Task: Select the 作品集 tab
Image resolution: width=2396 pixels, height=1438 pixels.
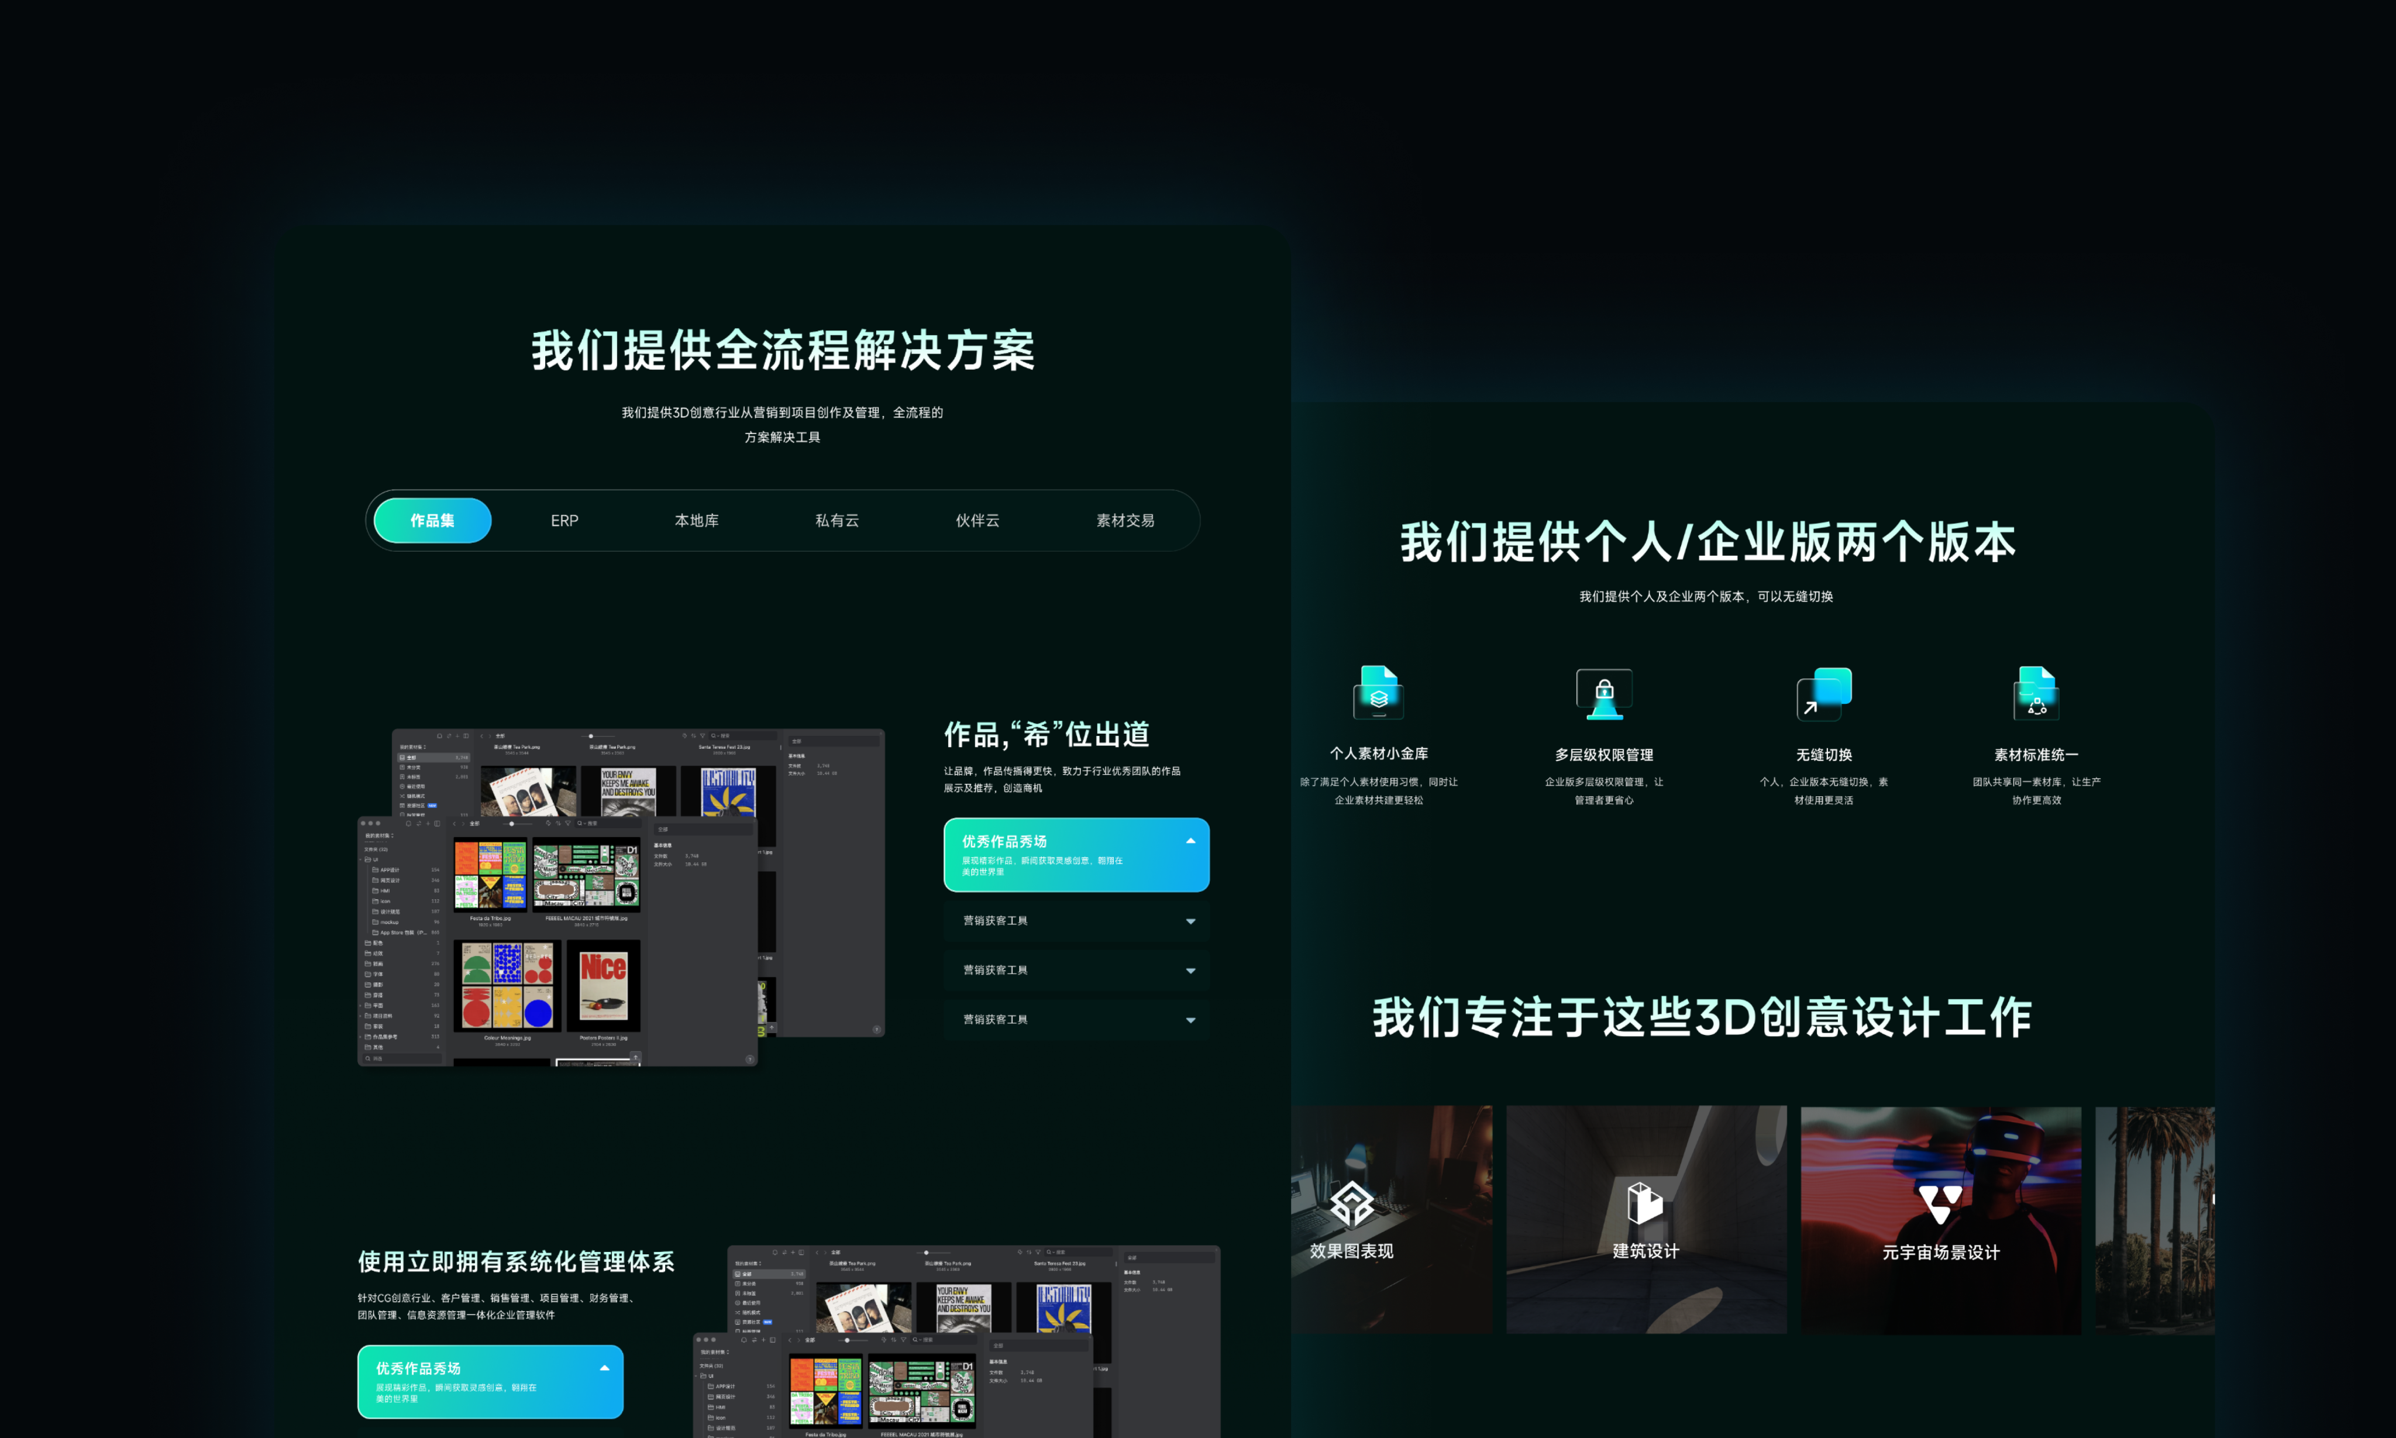Action: click(432, 520)
